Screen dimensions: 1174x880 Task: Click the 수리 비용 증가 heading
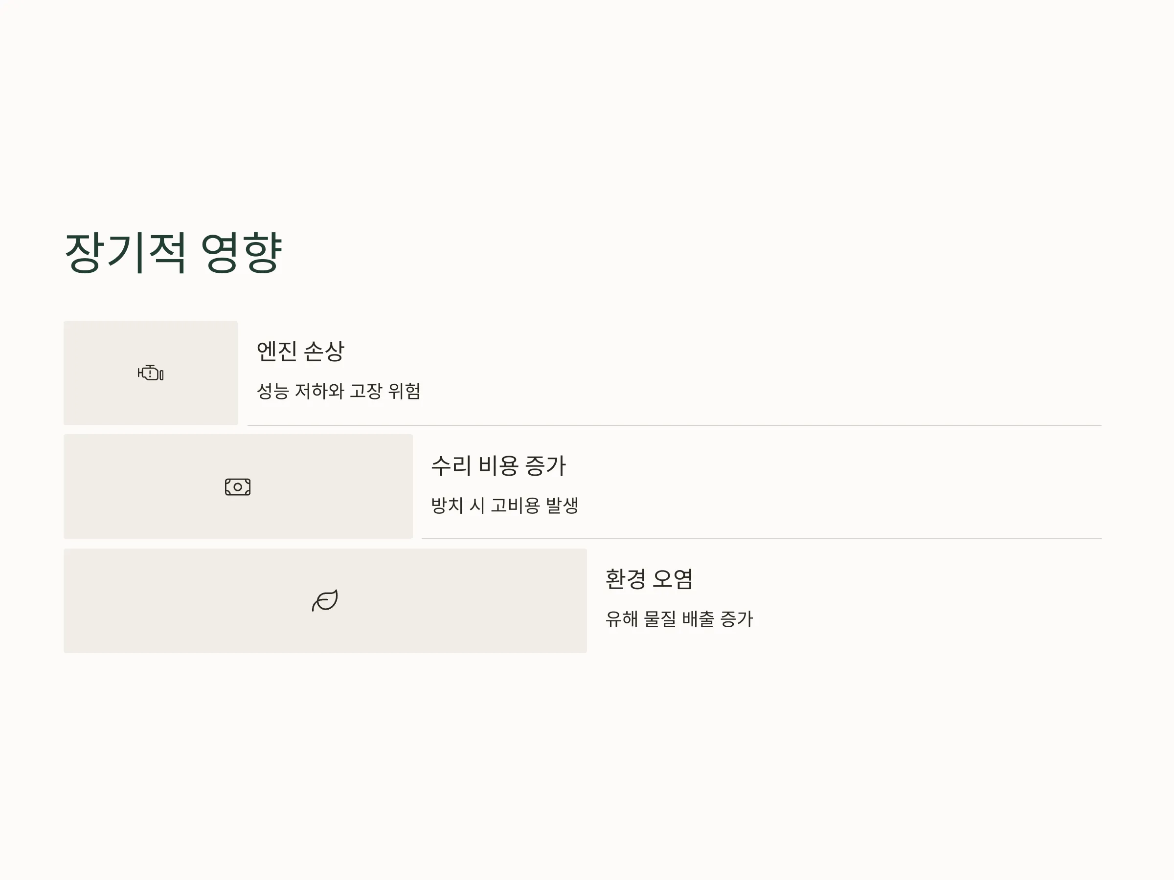498,465
